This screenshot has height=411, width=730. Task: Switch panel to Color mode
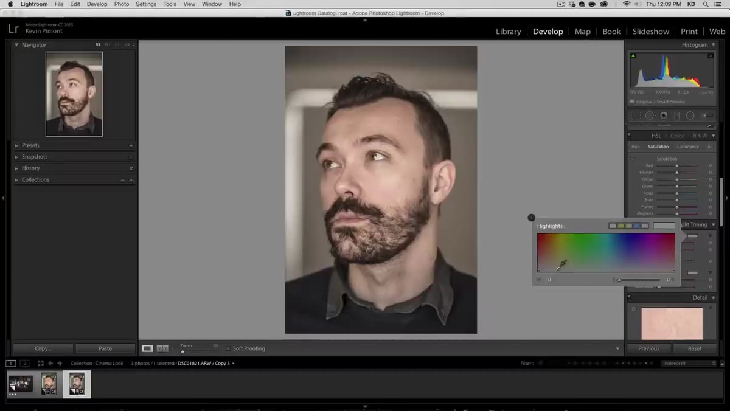(x=677, y=136)
